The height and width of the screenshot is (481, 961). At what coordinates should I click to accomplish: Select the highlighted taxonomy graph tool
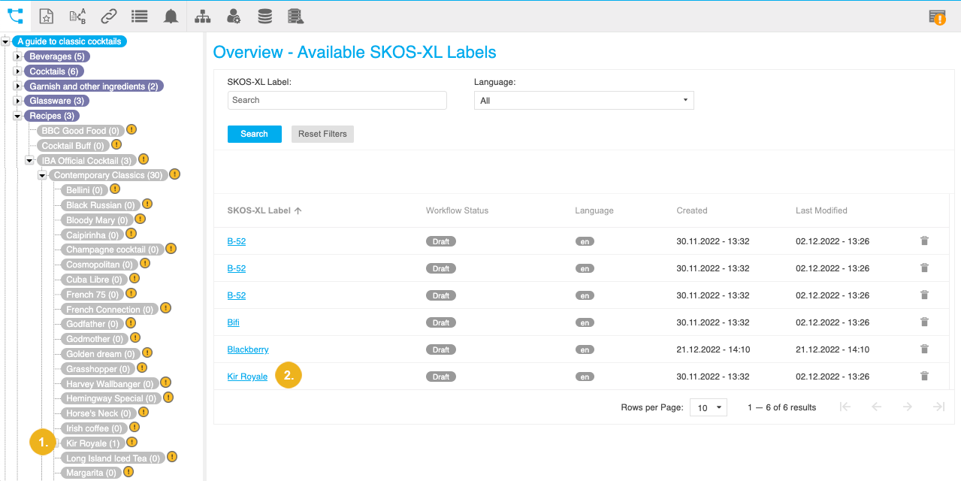click(15, 15)
